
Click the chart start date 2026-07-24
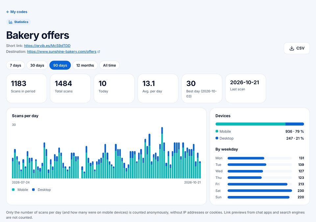[21, 182]
